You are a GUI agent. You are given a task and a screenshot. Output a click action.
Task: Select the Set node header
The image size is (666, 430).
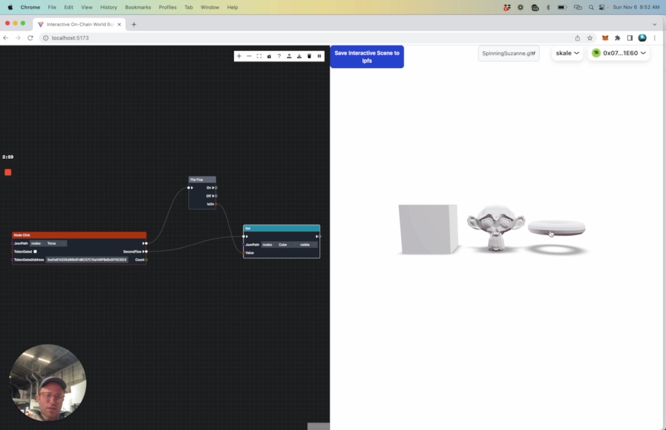click(282, 228)
